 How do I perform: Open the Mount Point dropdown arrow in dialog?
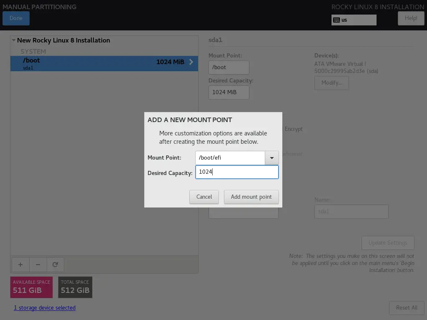272,158
